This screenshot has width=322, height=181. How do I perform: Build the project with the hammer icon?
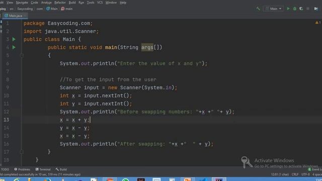pos(258,9)
